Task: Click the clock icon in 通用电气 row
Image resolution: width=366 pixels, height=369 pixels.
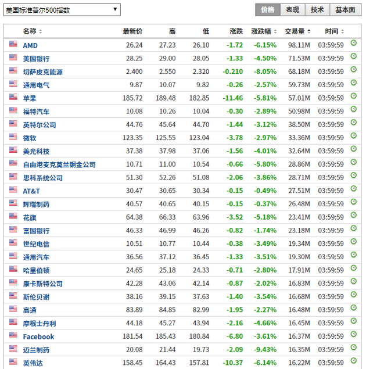Action: (354, 83)
